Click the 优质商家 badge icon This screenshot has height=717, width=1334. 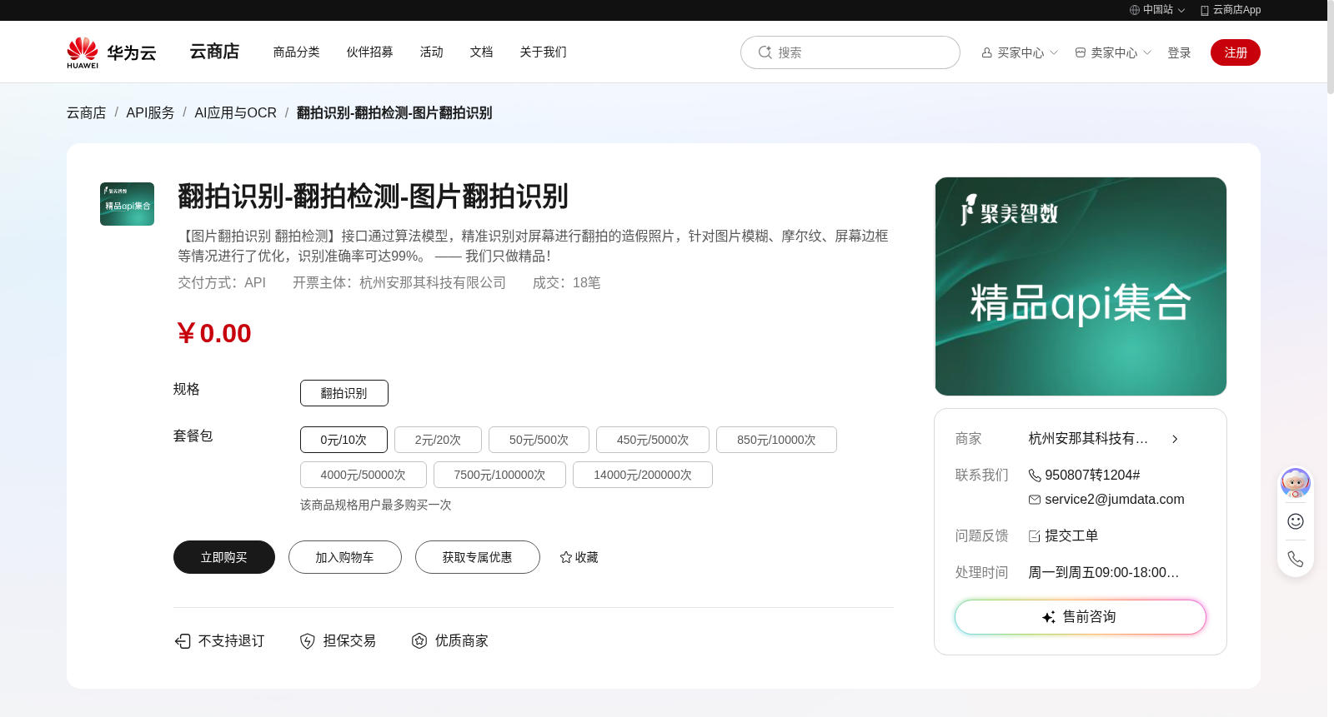click(419, 640)
